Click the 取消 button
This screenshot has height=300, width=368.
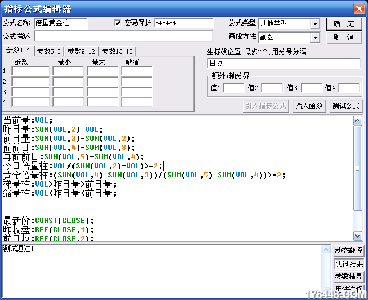[x=344, y=38]
